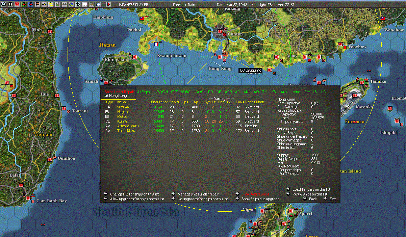Open ship Mutsu from the list
This screenshot has height=237, width=406.
(122, 116)
